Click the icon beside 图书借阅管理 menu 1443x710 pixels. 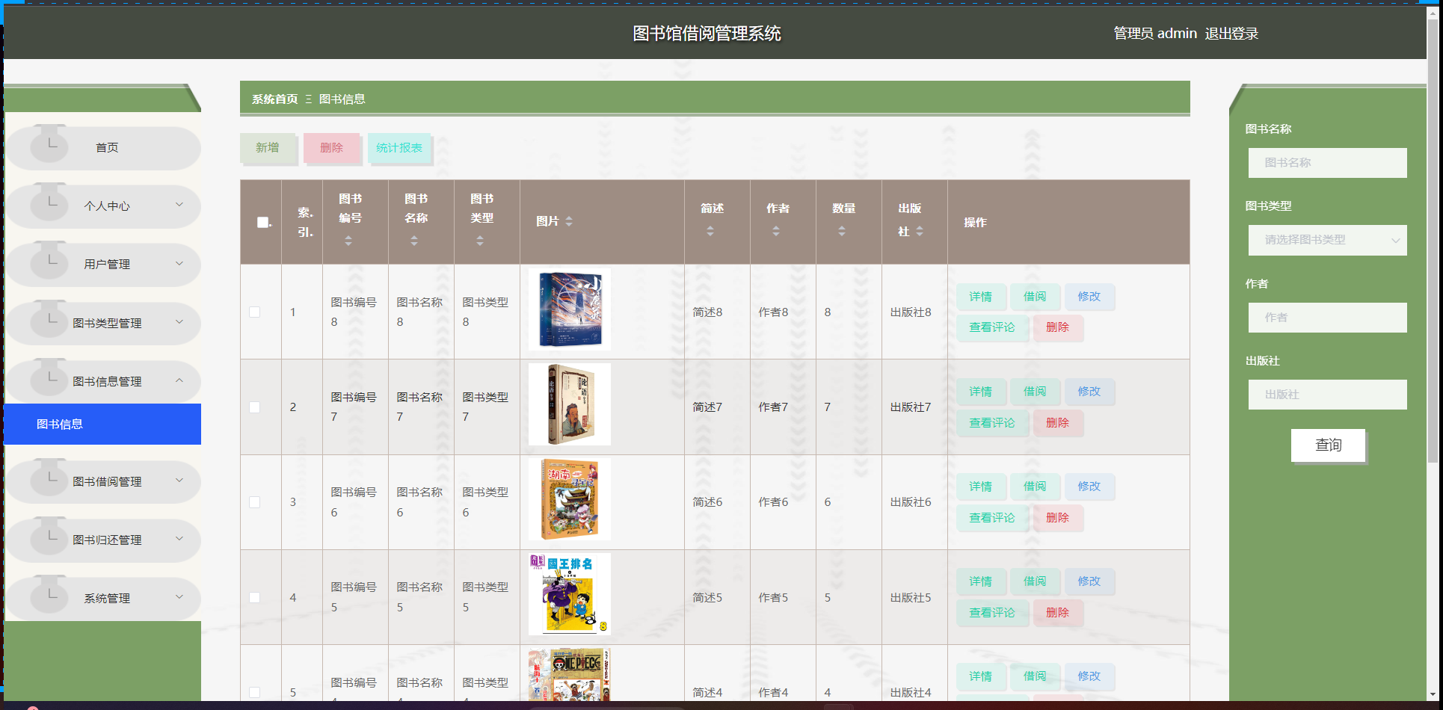click(x=49, y=478)
